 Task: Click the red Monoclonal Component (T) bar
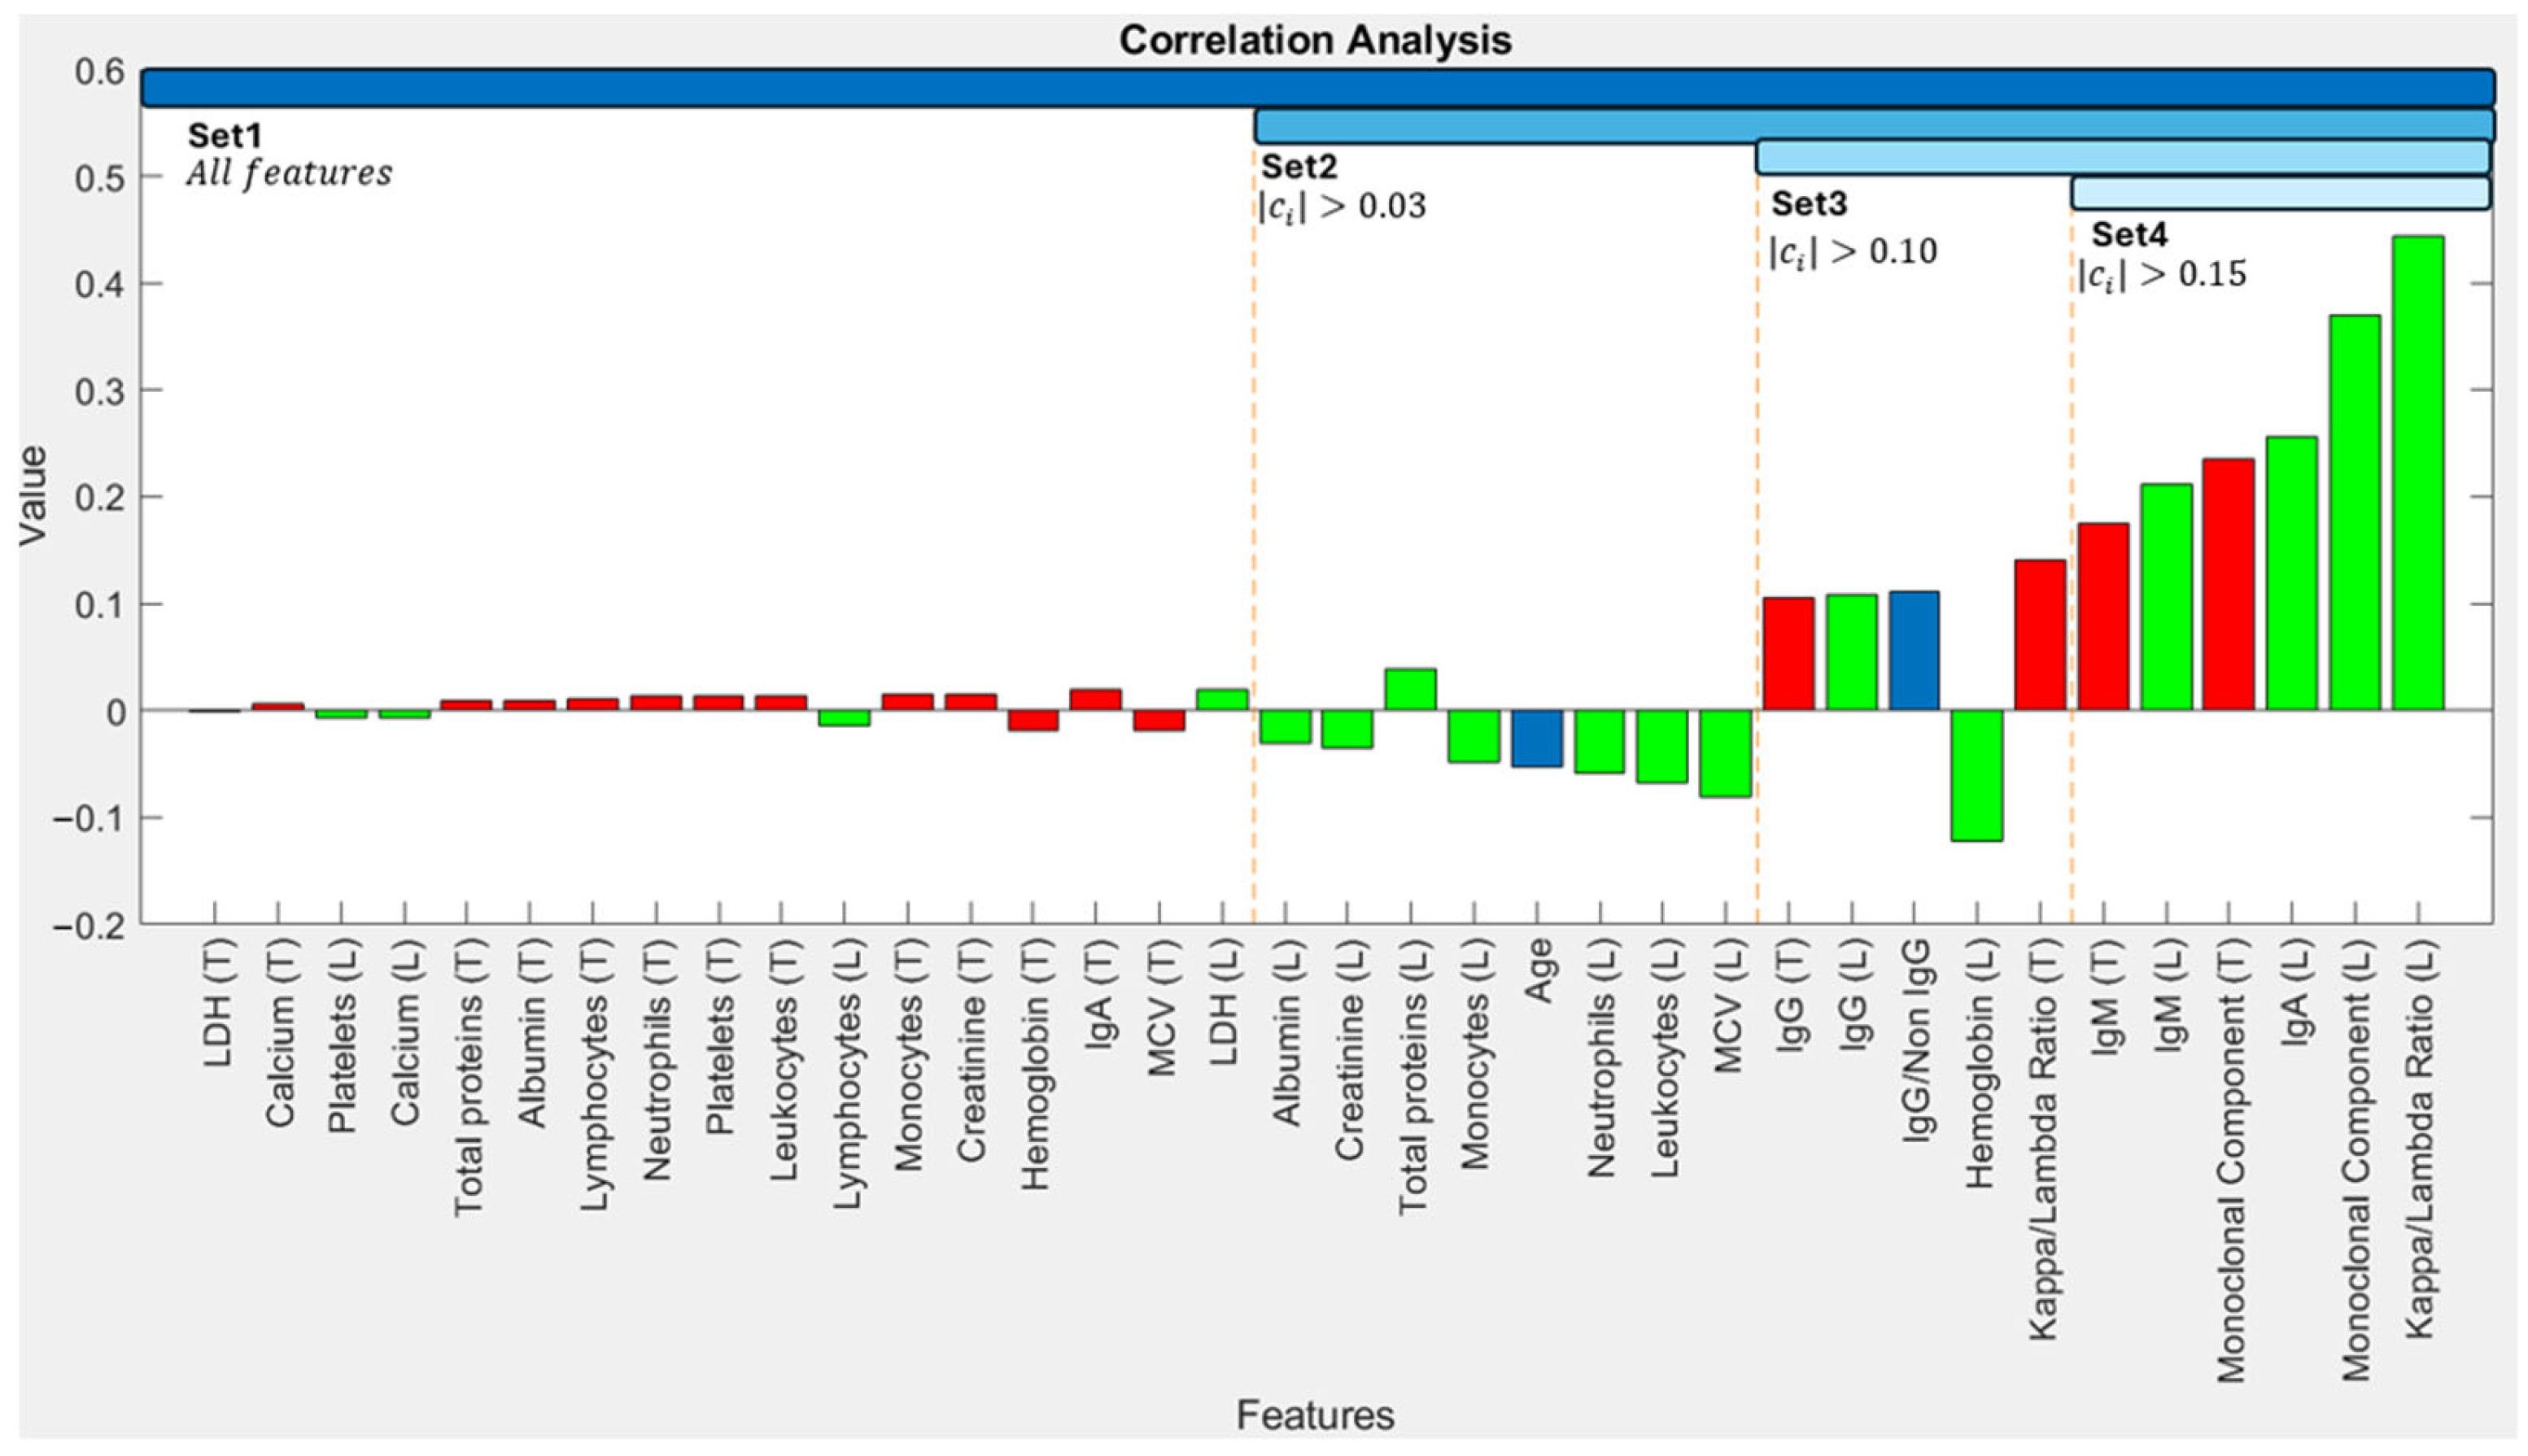pyautogui.click(x=2228, y=584)
